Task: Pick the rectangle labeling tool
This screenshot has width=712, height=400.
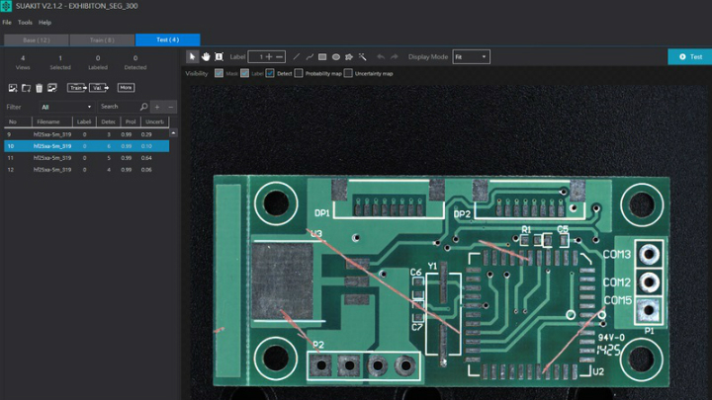Action: coord(322,57)
